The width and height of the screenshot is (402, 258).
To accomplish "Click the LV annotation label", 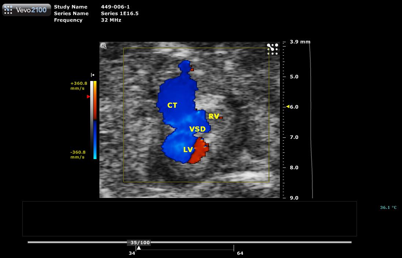I will click(x=188, y=150).
